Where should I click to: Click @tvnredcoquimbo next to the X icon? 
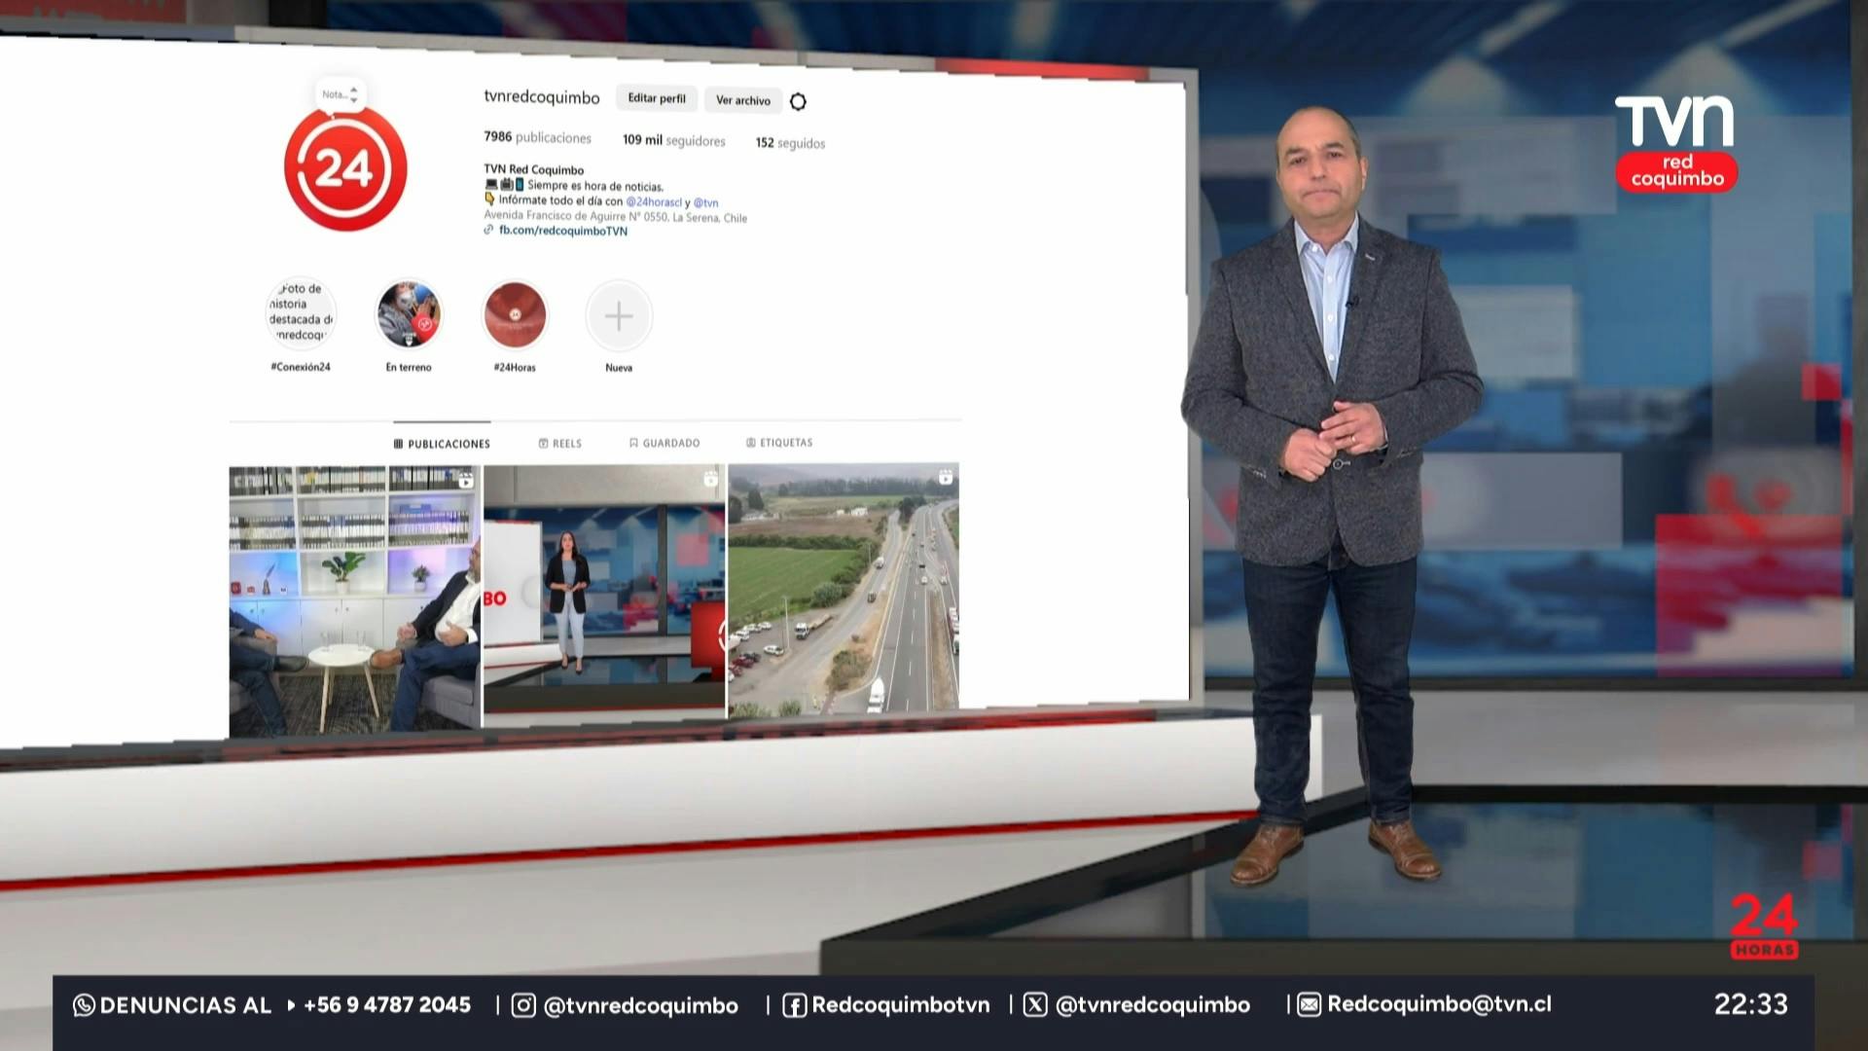(1153, 1005)
